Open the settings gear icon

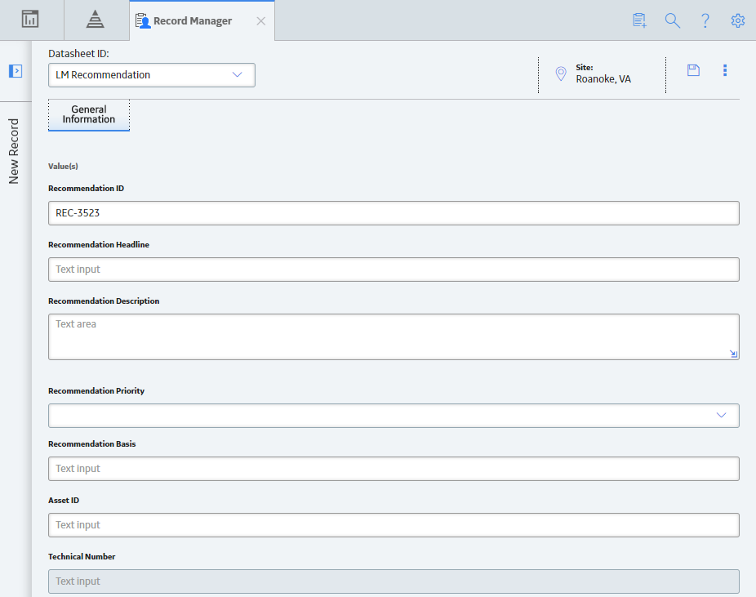(738, 20)
